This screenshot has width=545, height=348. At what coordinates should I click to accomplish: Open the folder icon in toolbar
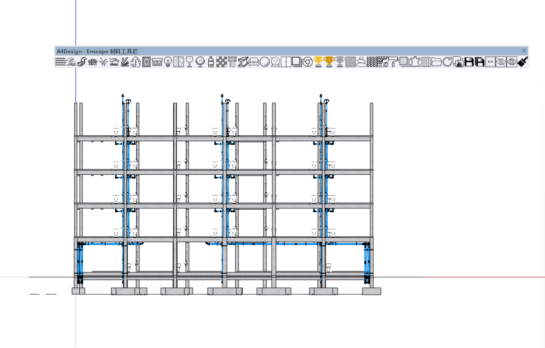437,62
